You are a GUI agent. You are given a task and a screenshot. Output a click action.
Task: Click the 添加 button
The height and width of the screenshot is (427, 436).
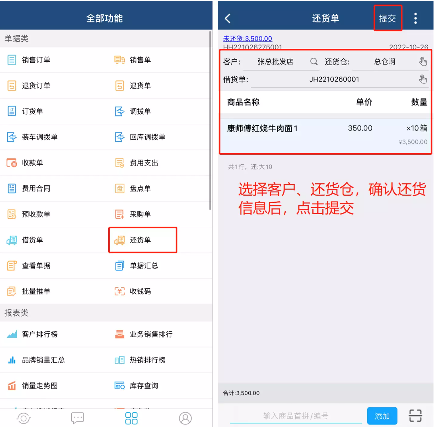[x=382, y=416]
